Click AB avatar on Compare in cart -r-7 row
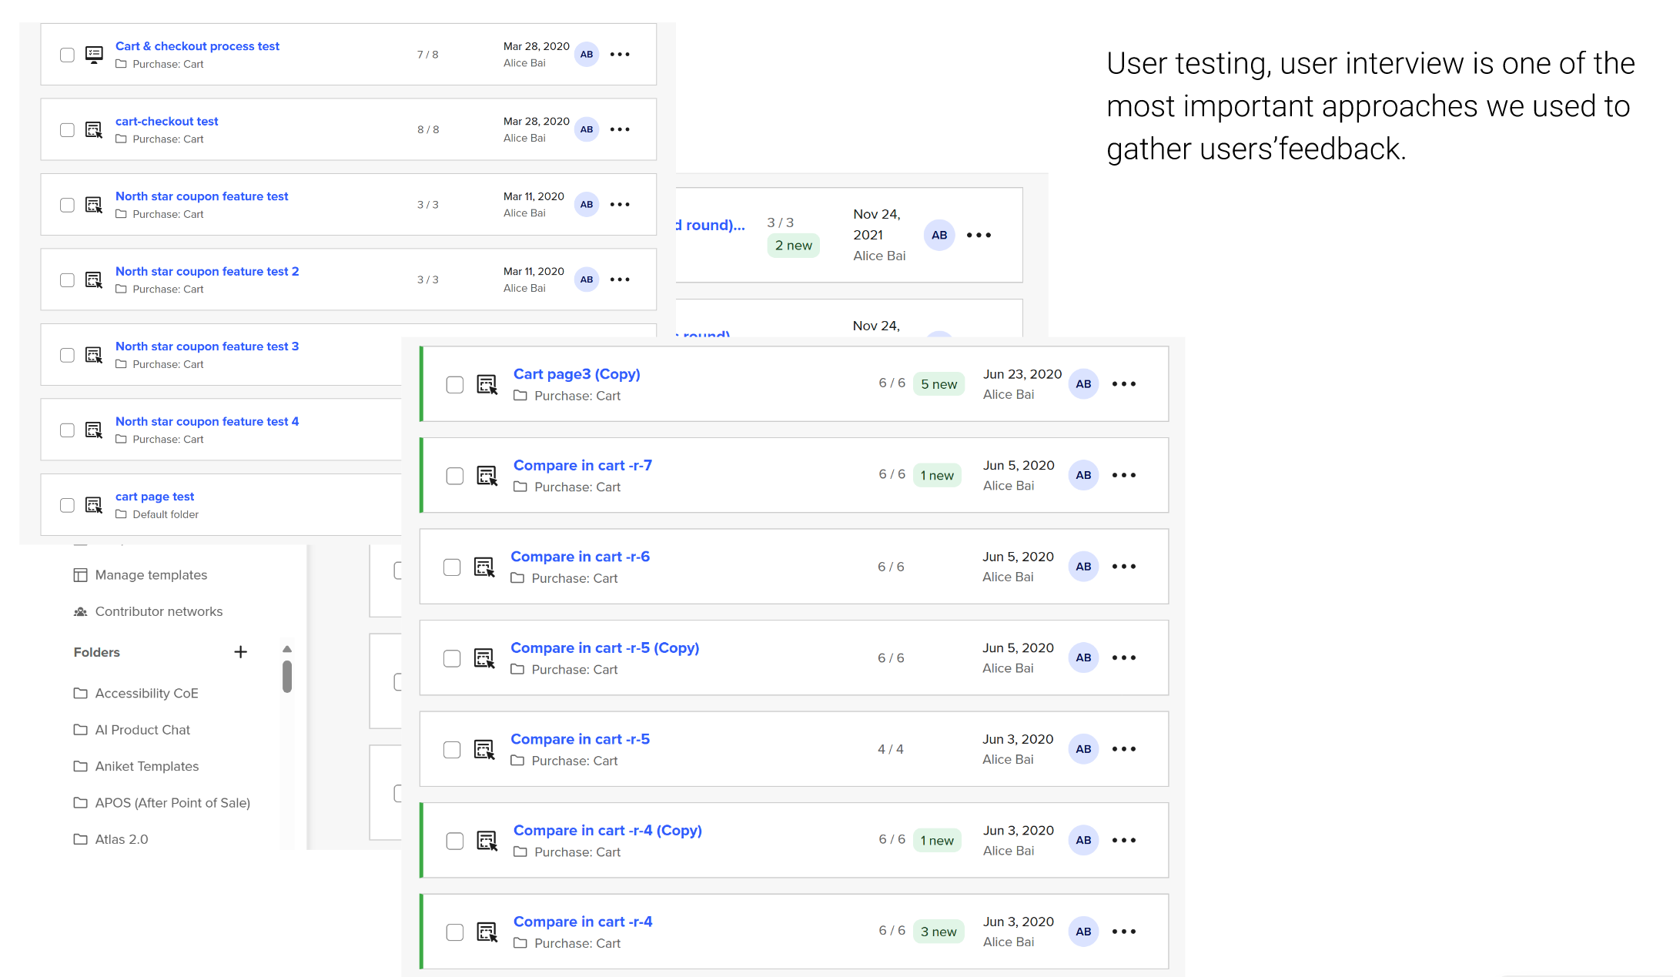 (x=1082, y=475)
